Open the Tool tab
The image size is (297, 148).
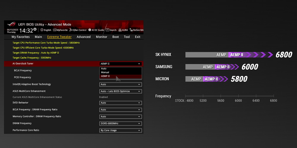(127, 37)
